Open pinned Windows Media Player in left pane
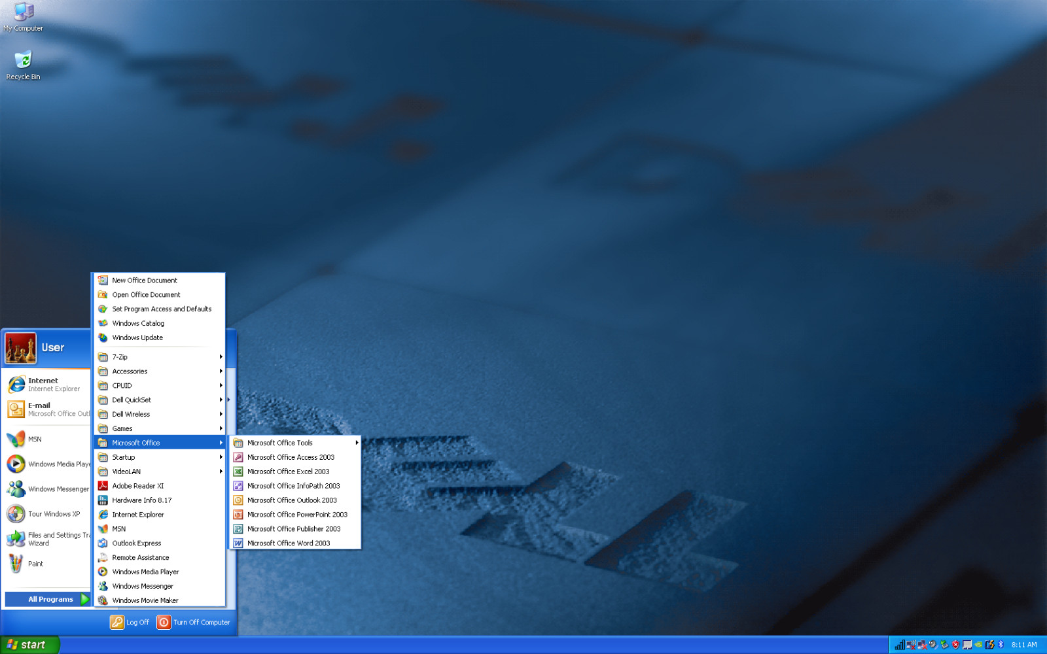The image size is (1047, 654). click(47, 464)
